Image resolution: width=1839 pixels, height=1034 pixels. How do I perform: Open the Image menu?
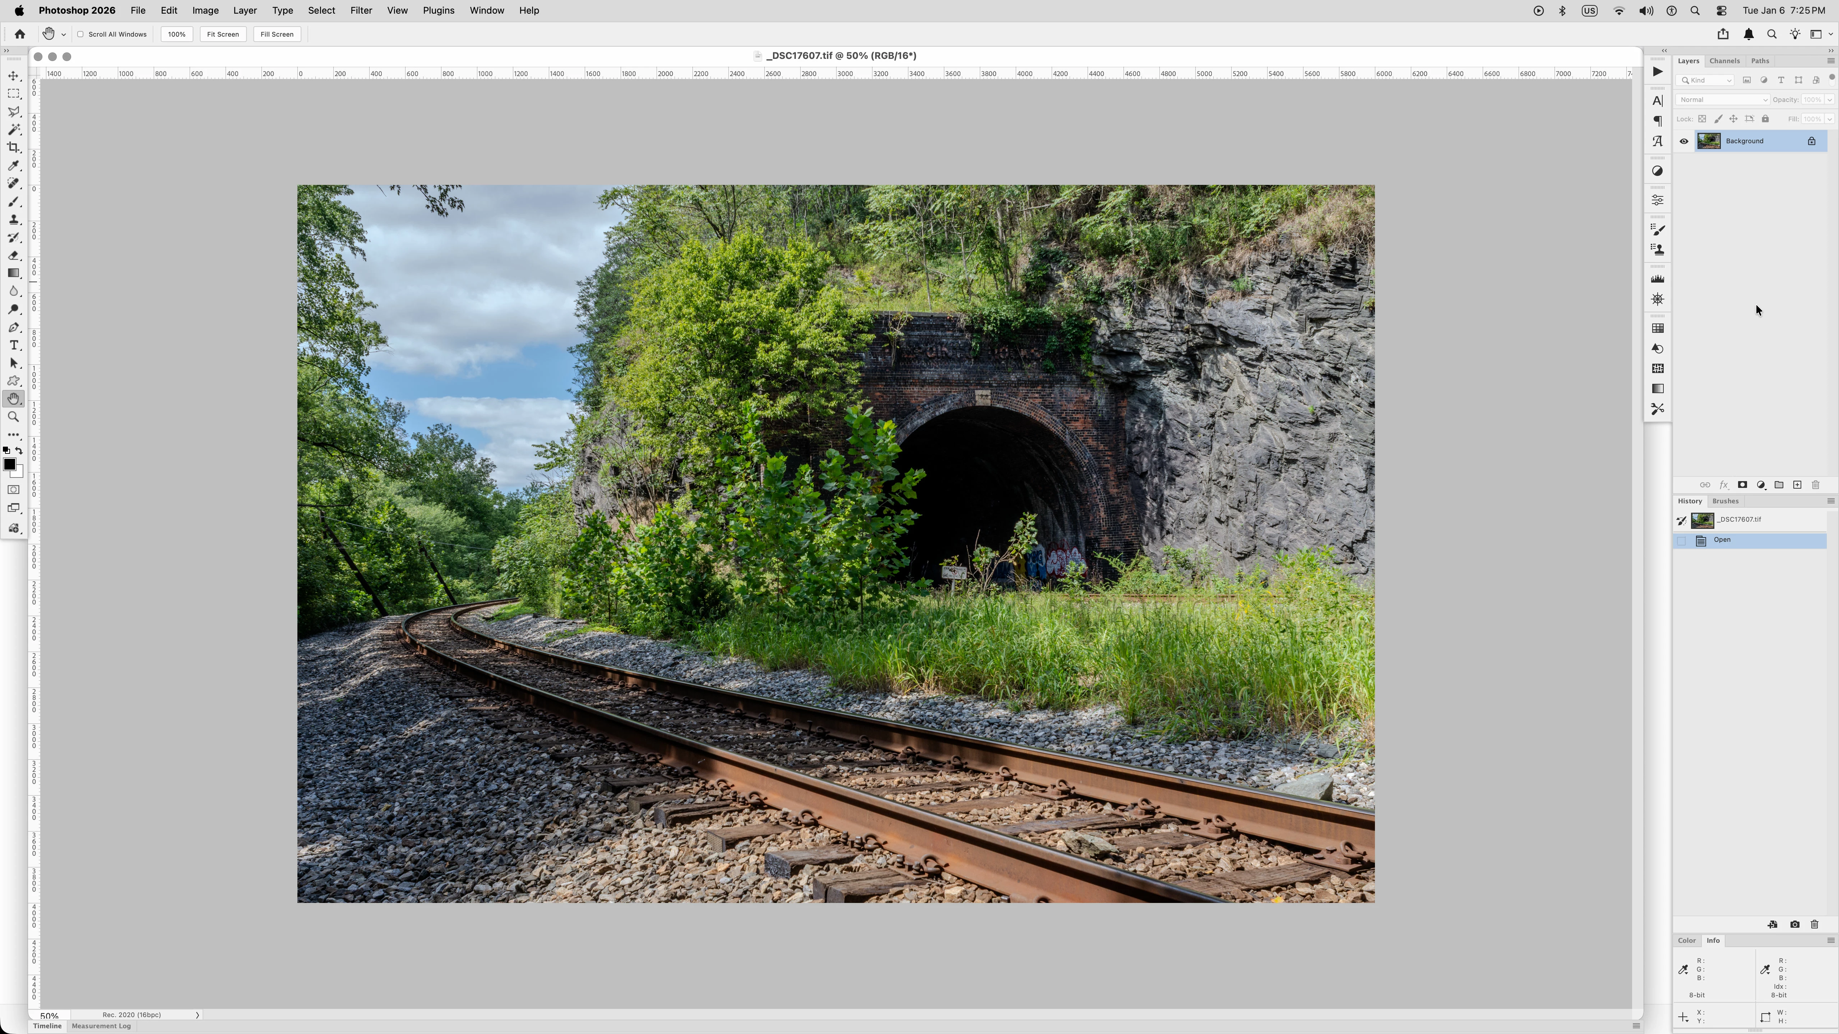[205, 11]
